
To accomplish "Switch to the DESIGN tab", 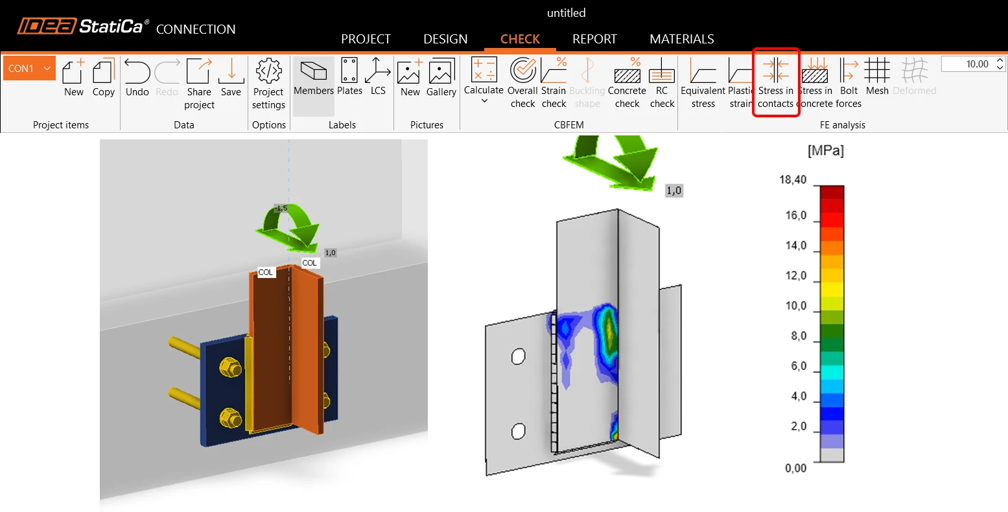I will click(445, 39).
